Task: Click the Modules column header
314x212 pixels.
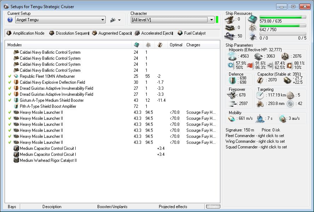Action: (68, 45)
